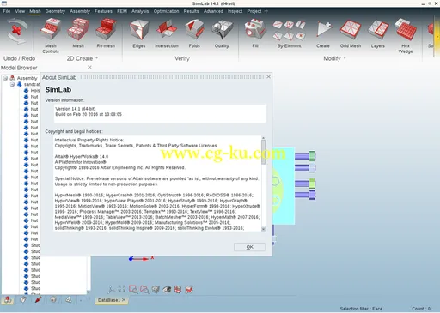Select the DataBase1 document tab
This screenshot has height=313, width=440.
(x=109, y=300)
